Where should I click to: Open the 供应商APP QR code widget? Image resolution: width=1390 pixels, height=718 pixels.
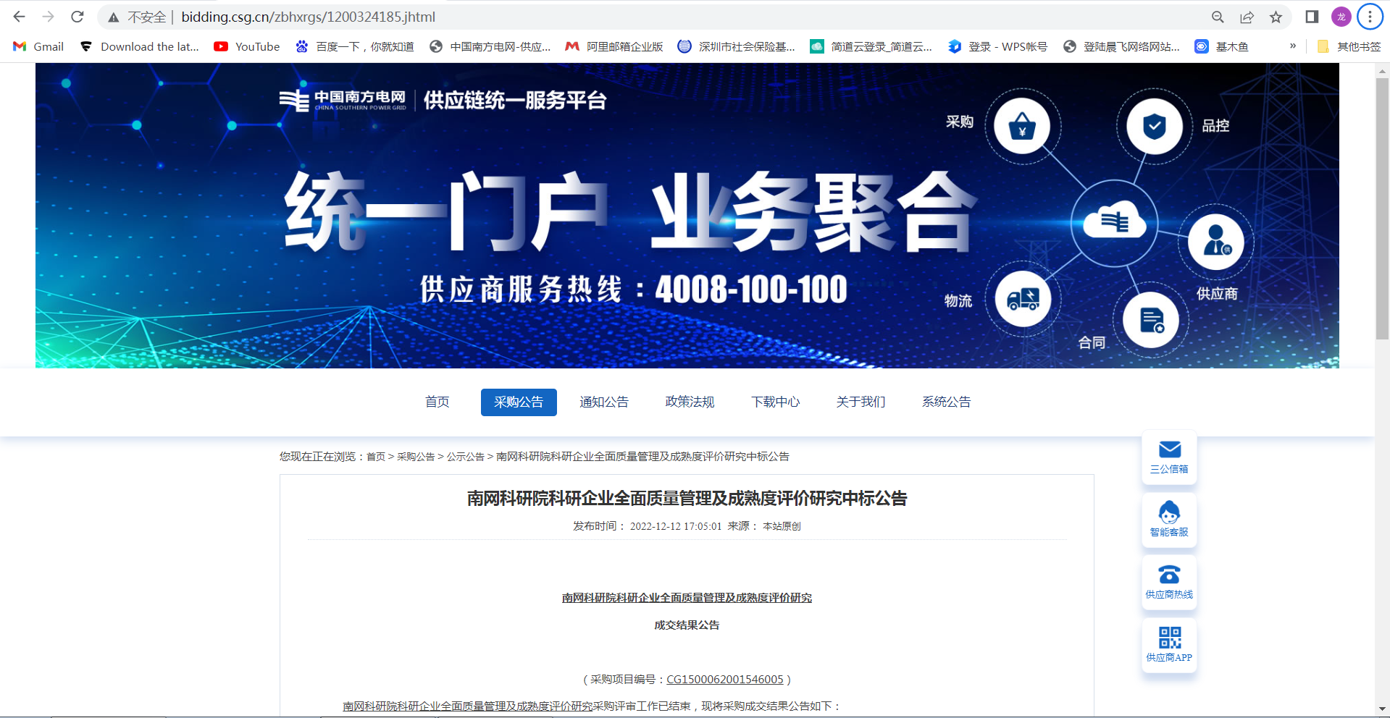point(1169,646)
